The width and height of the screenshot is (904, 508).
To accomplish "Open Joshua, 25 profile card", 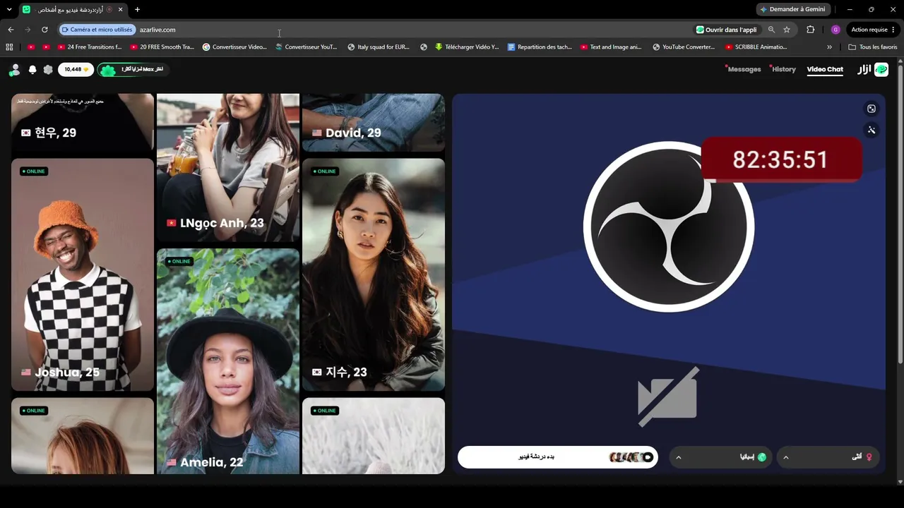I will (83, 274).
